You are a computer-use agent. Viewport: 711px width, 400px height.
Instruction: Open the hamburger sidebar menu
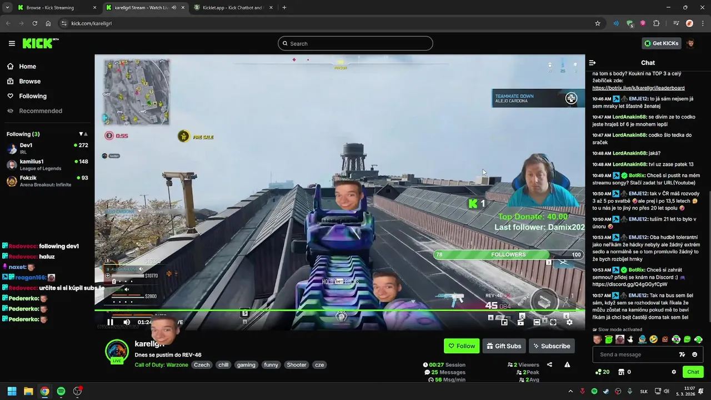click(x=12, y=43)
